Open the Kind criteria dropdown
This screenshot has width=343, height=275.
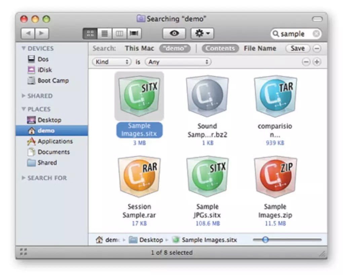(112, 62)
